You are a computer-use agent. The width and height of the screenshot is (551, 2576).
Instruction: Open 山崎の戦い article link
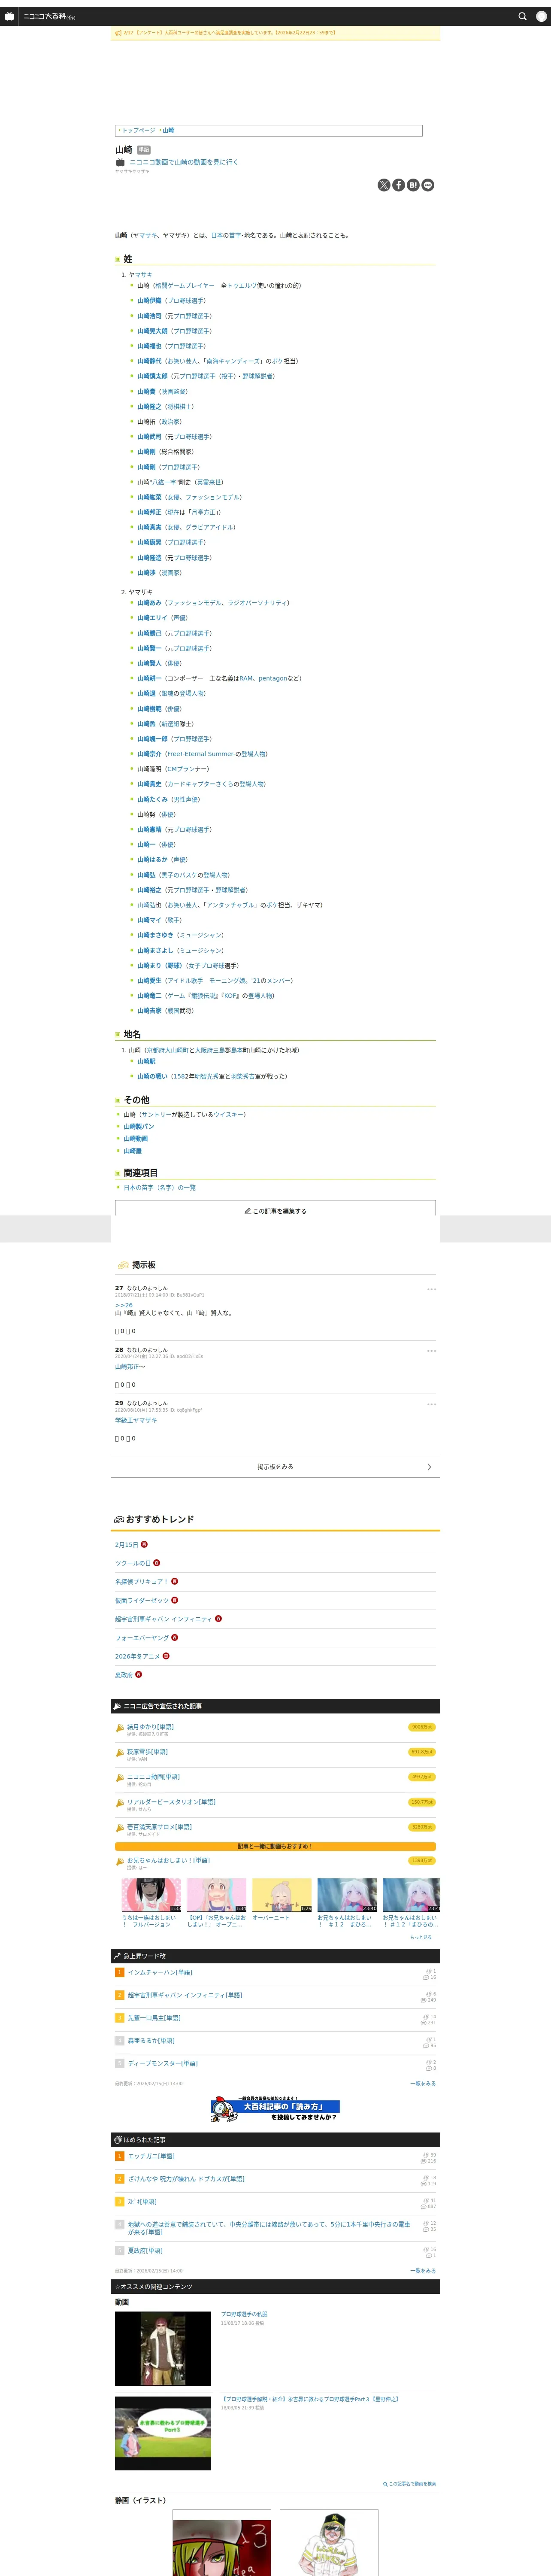(152, 1077)
